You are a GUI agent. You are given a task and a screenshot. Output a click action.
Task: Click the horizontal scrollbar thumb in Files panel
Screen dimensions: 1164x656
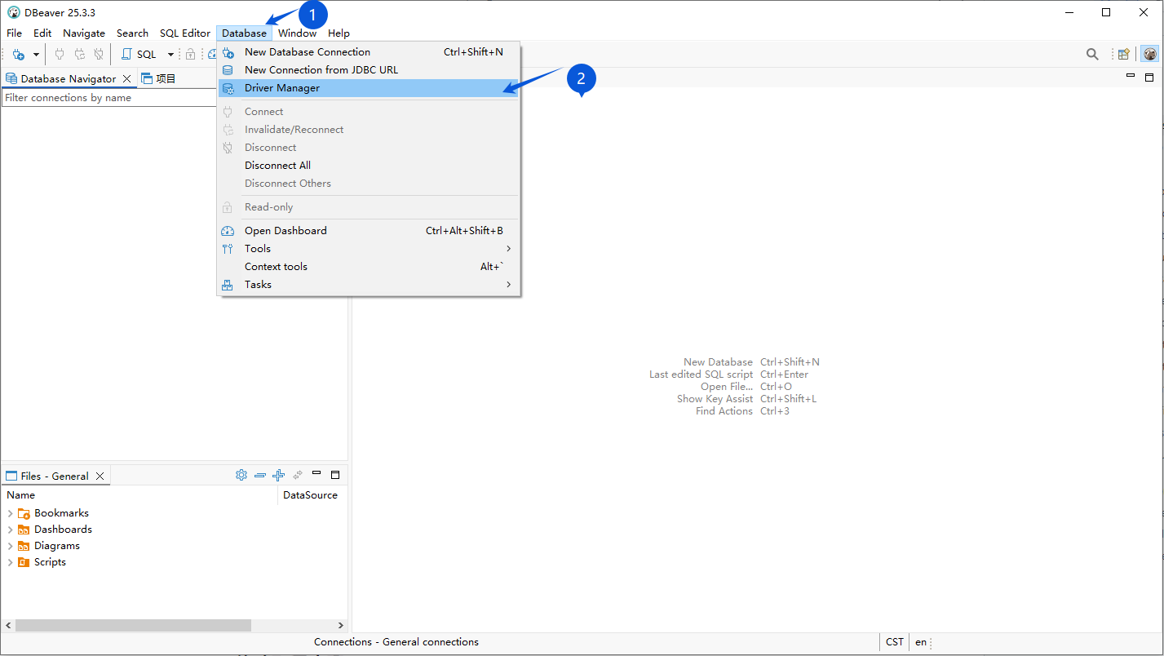click(133, 625)
